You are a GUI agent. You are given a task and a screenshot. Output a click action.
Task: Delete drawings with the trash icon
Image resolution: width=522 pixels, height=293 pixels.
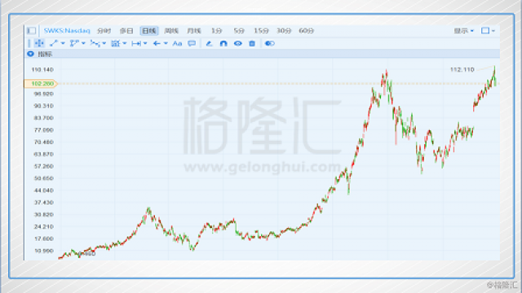click(252, 43)
